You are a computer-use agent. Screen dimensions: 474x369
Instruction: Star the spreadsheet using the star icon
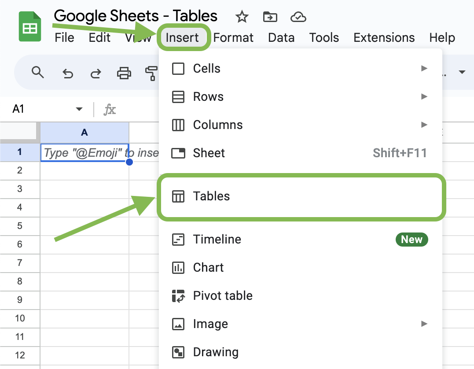(x=242, y=17)
